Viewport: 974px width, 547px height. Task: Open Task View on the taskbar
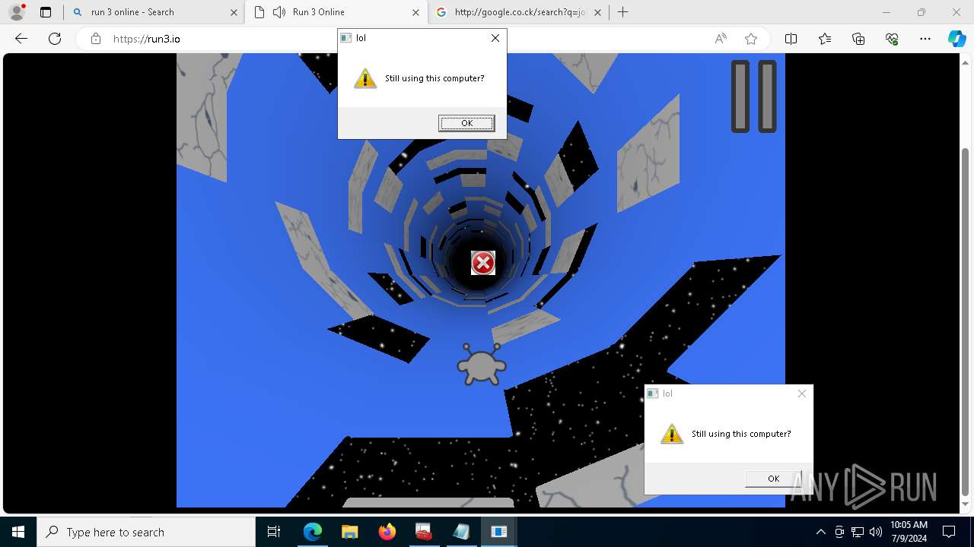click(274, 532)
